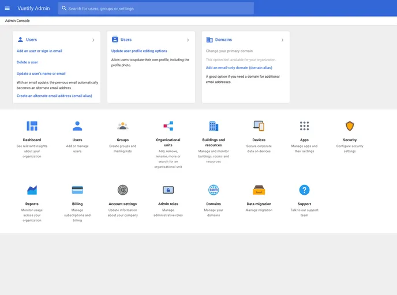
Task: Open the hamburger navigation menu
Action: tap(7, 8)
